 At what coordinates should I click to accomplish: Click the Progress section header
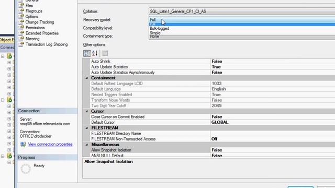[x=48, y=157]
